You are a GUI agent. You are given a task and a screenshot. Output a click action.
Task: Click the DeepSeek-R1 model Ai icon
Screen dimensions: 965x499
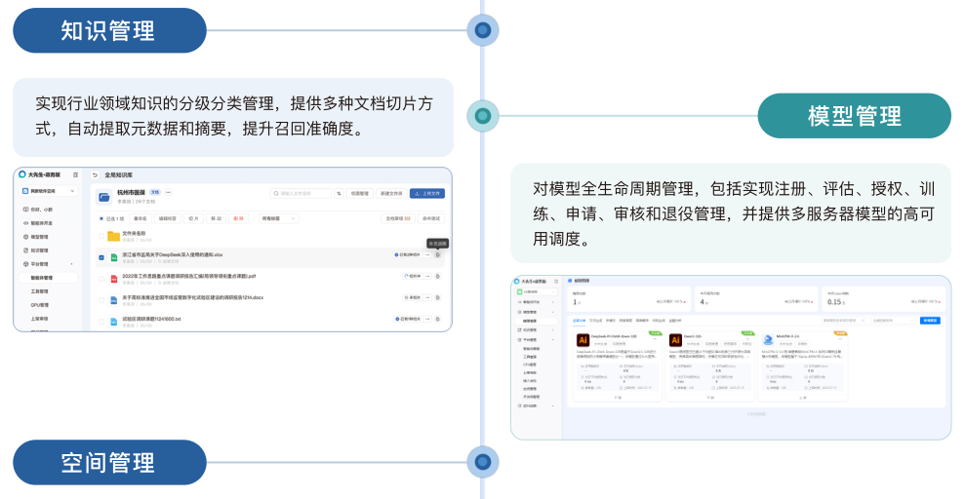583,340
